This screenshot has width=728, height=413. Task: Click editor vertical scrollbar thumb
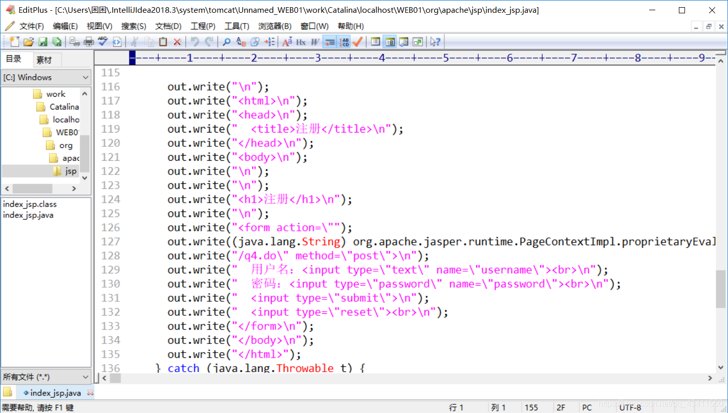720,289
